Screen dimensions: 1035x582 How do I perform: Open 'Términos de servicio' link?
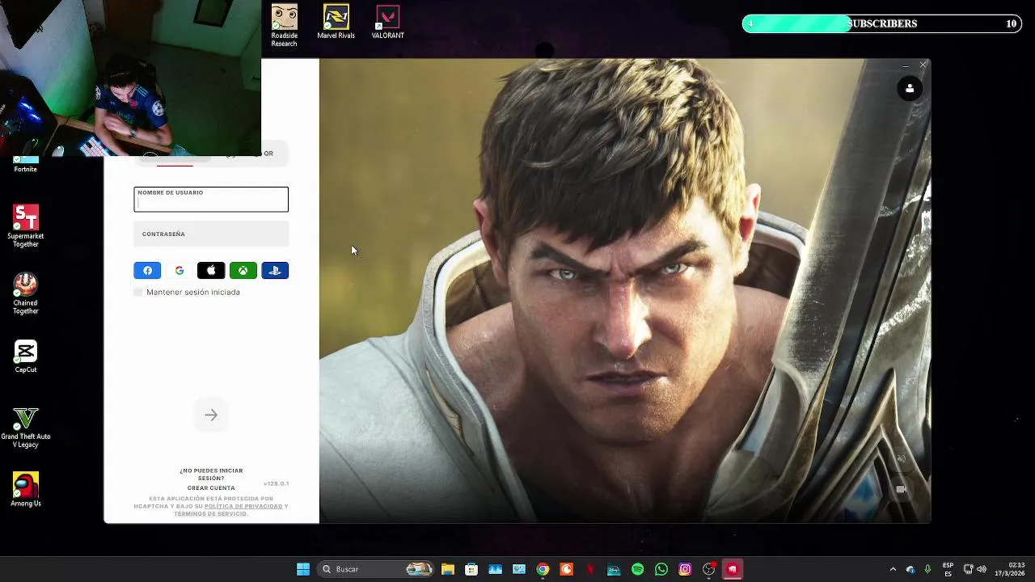tap(209, 514)
